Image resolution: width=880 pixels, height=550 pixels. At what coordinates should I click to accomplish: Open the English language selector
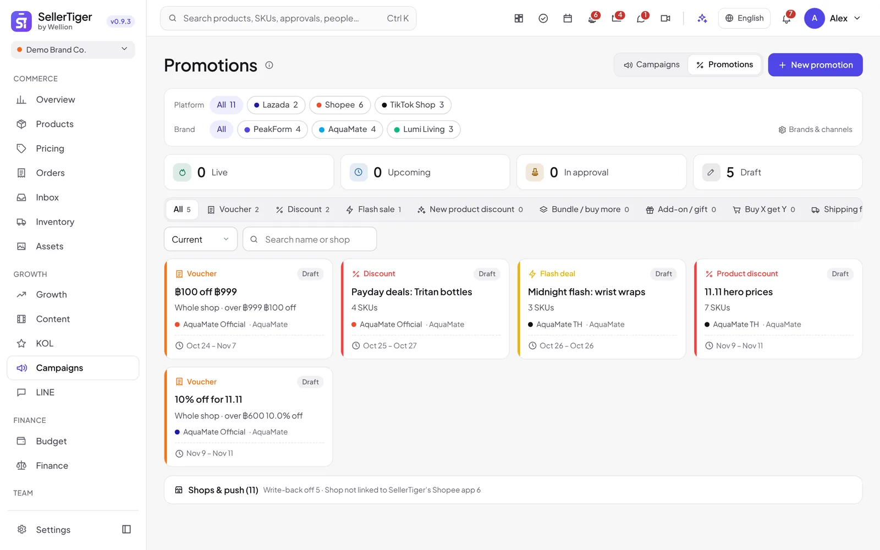744,18
